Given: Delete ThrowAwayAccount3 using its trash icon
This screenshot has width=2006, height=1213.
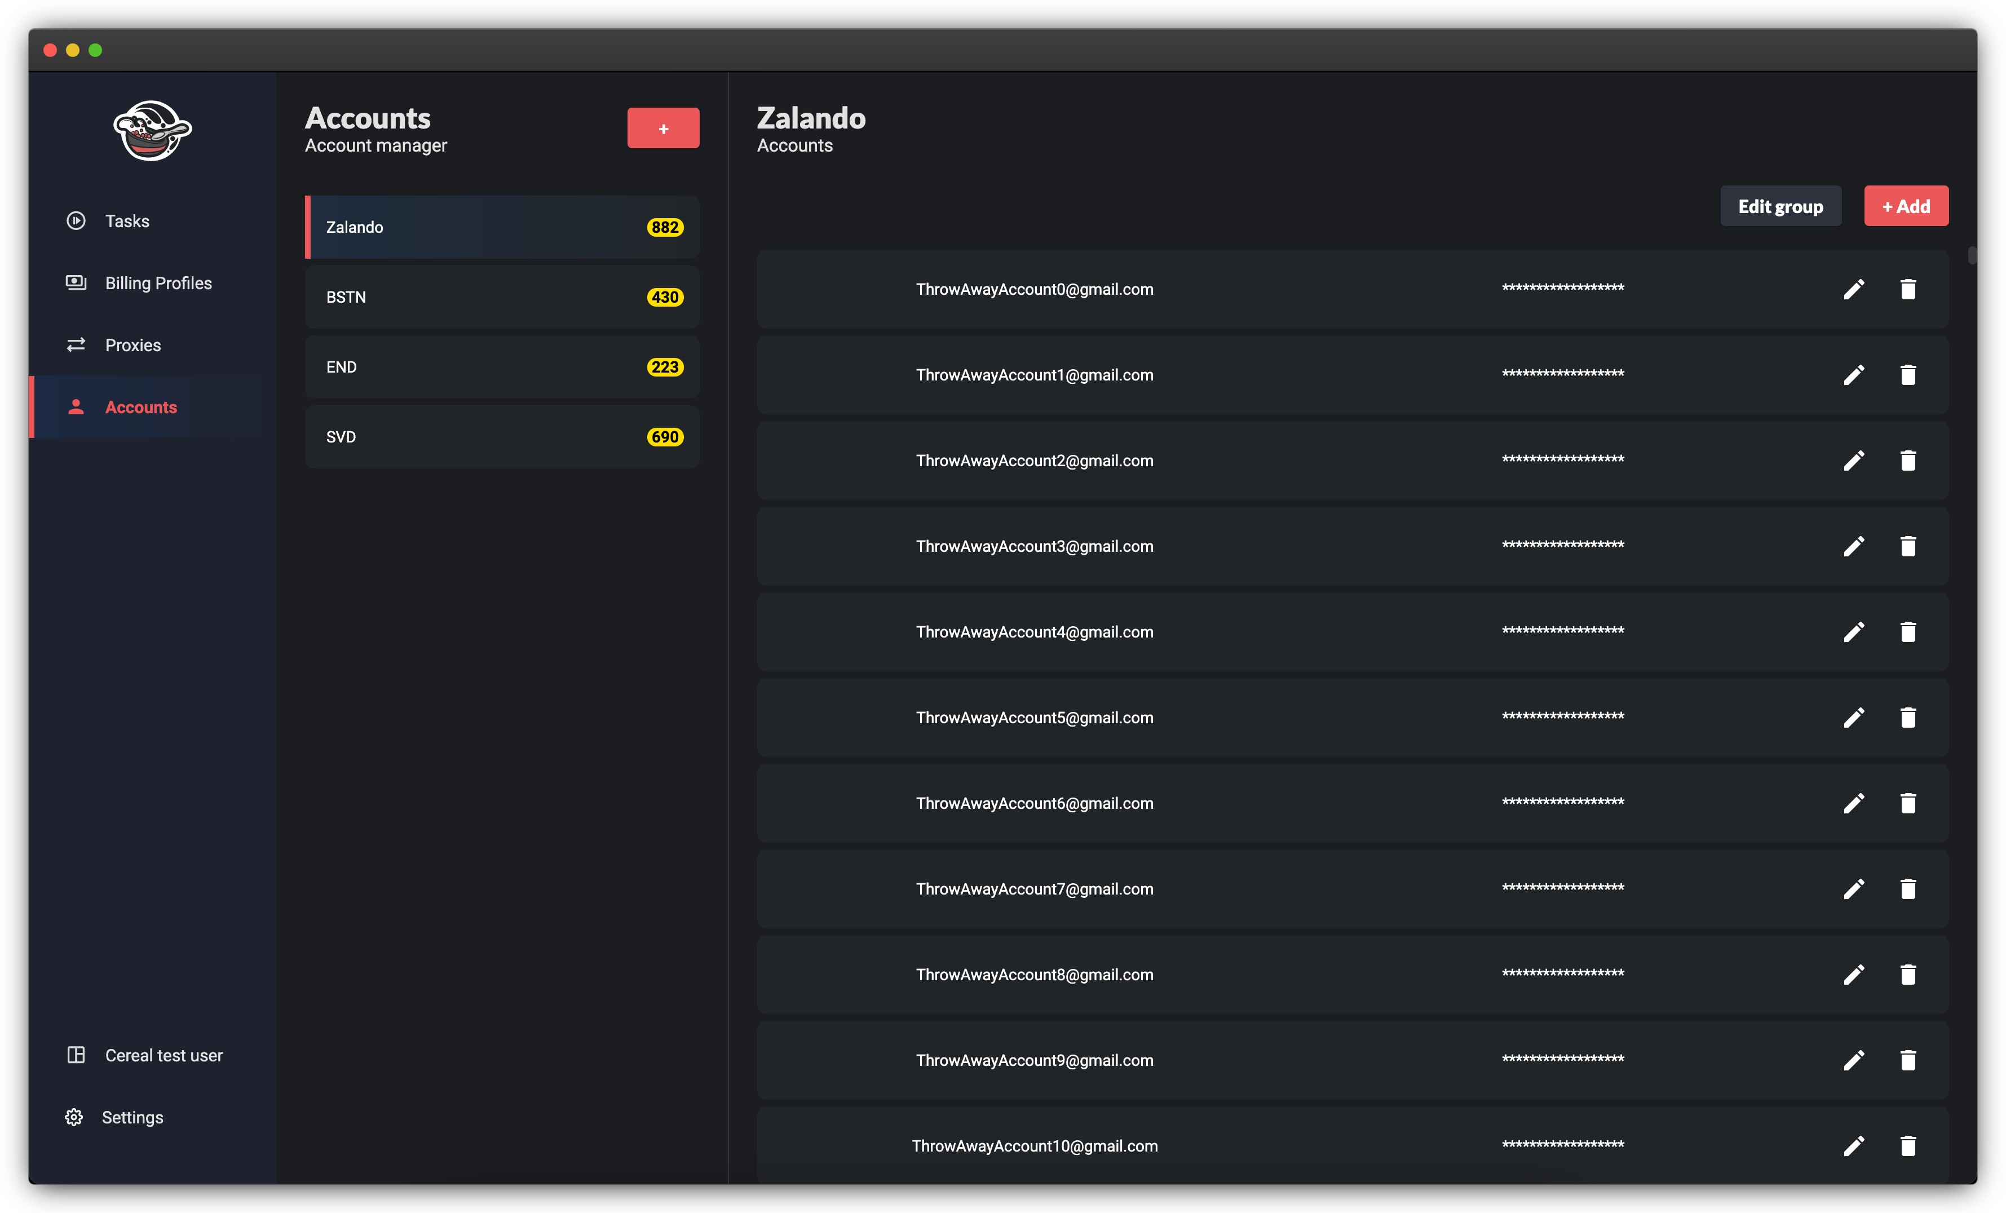Looking at the screenshot, I should tap(1907, 546).
